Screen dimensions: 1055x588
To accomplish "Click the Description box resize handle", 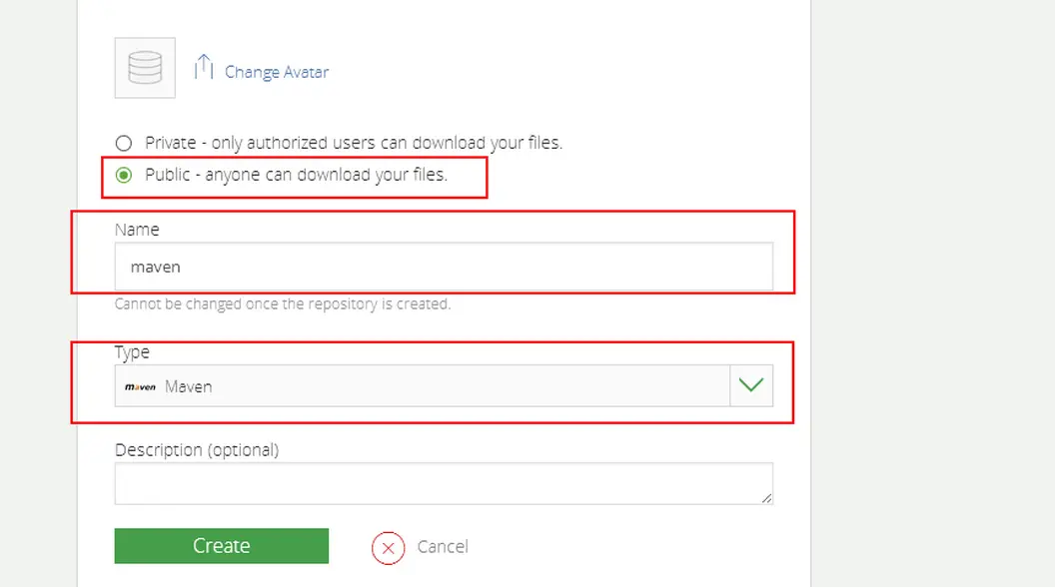I will [x=766, y=498].
